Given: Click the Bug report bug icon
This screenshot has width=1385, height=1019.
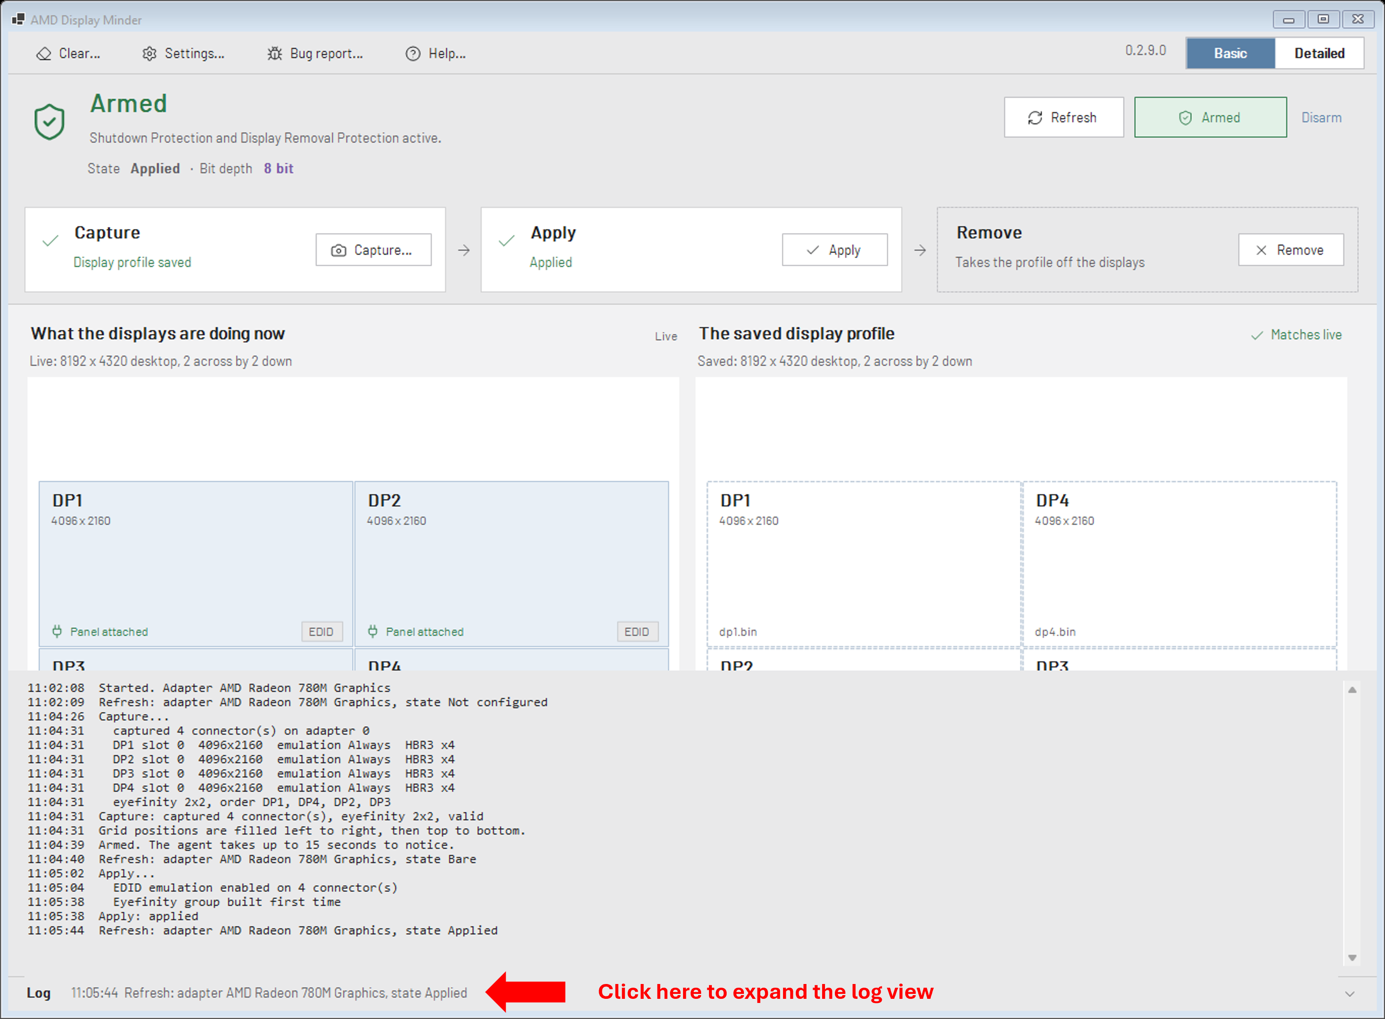Looking at the screenshot, I should tap(274, 54).
